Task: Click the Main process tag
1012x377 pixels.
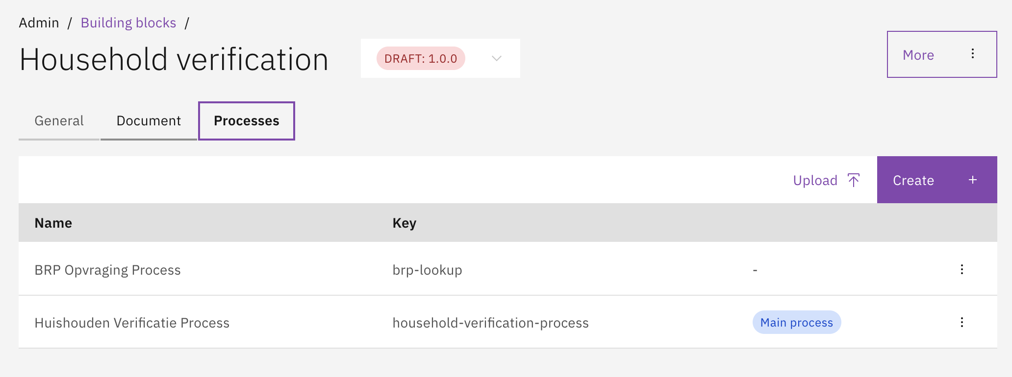Action: pyautogui.click(x=796, y=323)
